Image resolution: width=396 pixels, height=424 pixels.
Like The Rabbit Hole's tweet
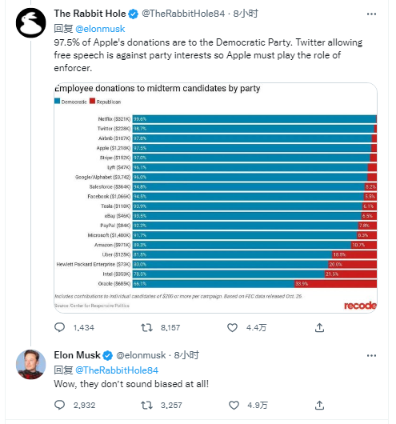232,328
